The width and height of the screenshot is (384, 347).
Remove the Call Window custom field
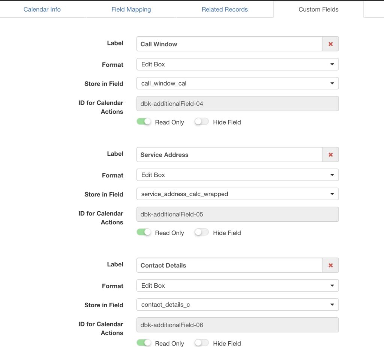[330, 44]
